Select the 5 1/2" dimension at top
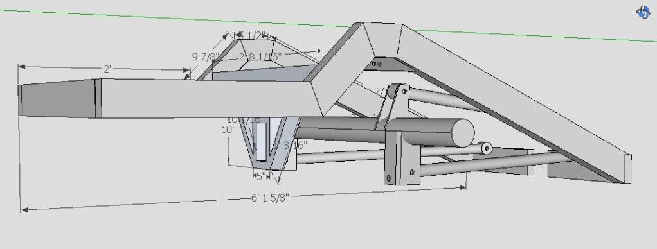The image size is (657, 249). 252,35
